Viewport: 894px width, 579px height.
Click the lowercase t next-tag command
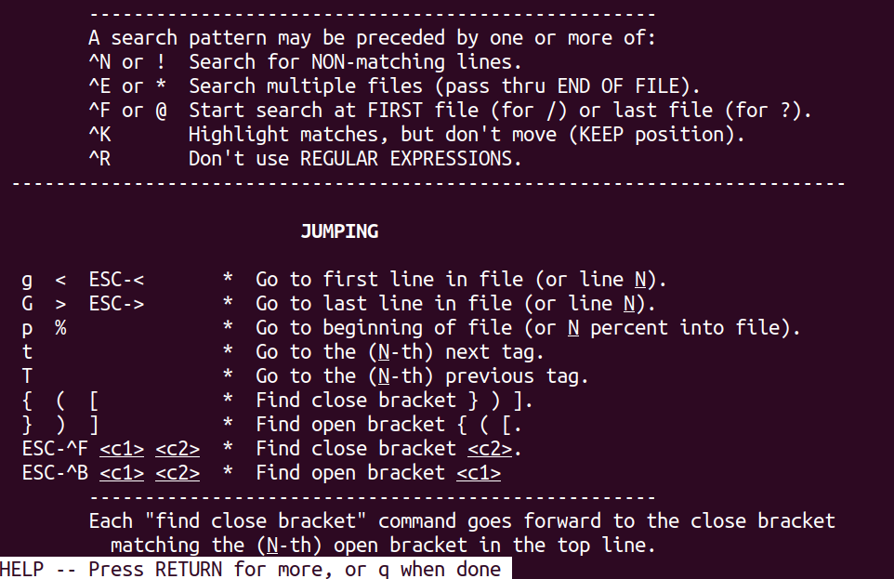(27, 352)
